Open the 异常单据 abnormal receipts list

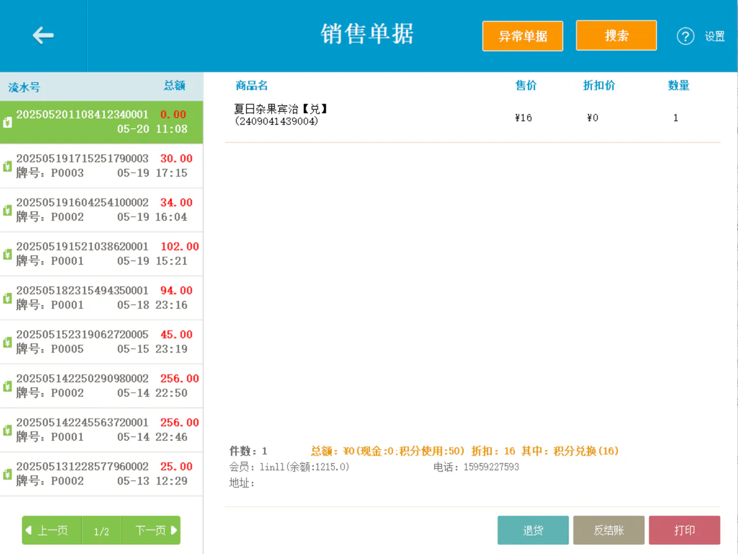[x=522, y=36]
